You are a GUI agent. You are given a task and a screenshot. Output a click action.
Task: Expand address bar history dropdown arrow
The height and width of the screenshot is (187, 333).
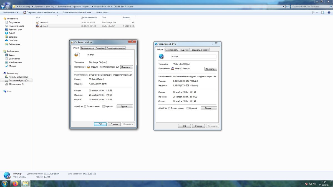tap(284, 6)
